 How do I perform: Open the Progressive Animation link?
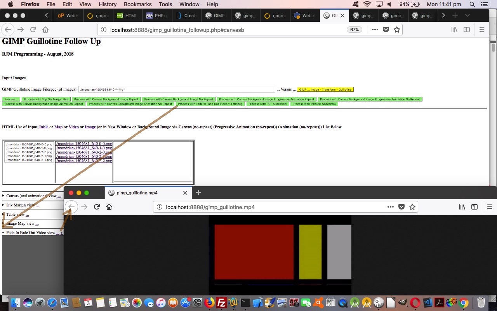[x=235, y=127]
